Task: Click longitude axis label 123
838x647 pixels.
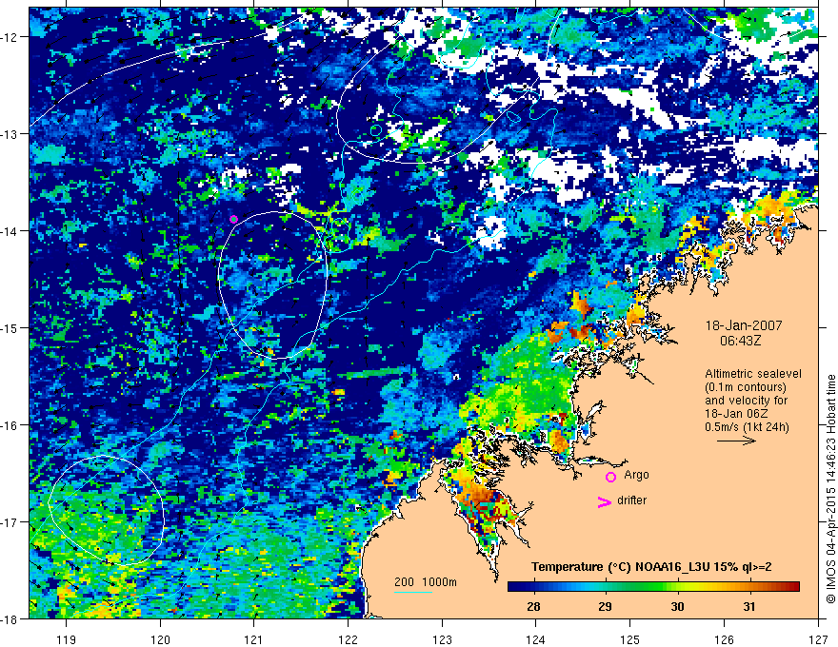Action: tap(442, 639)
